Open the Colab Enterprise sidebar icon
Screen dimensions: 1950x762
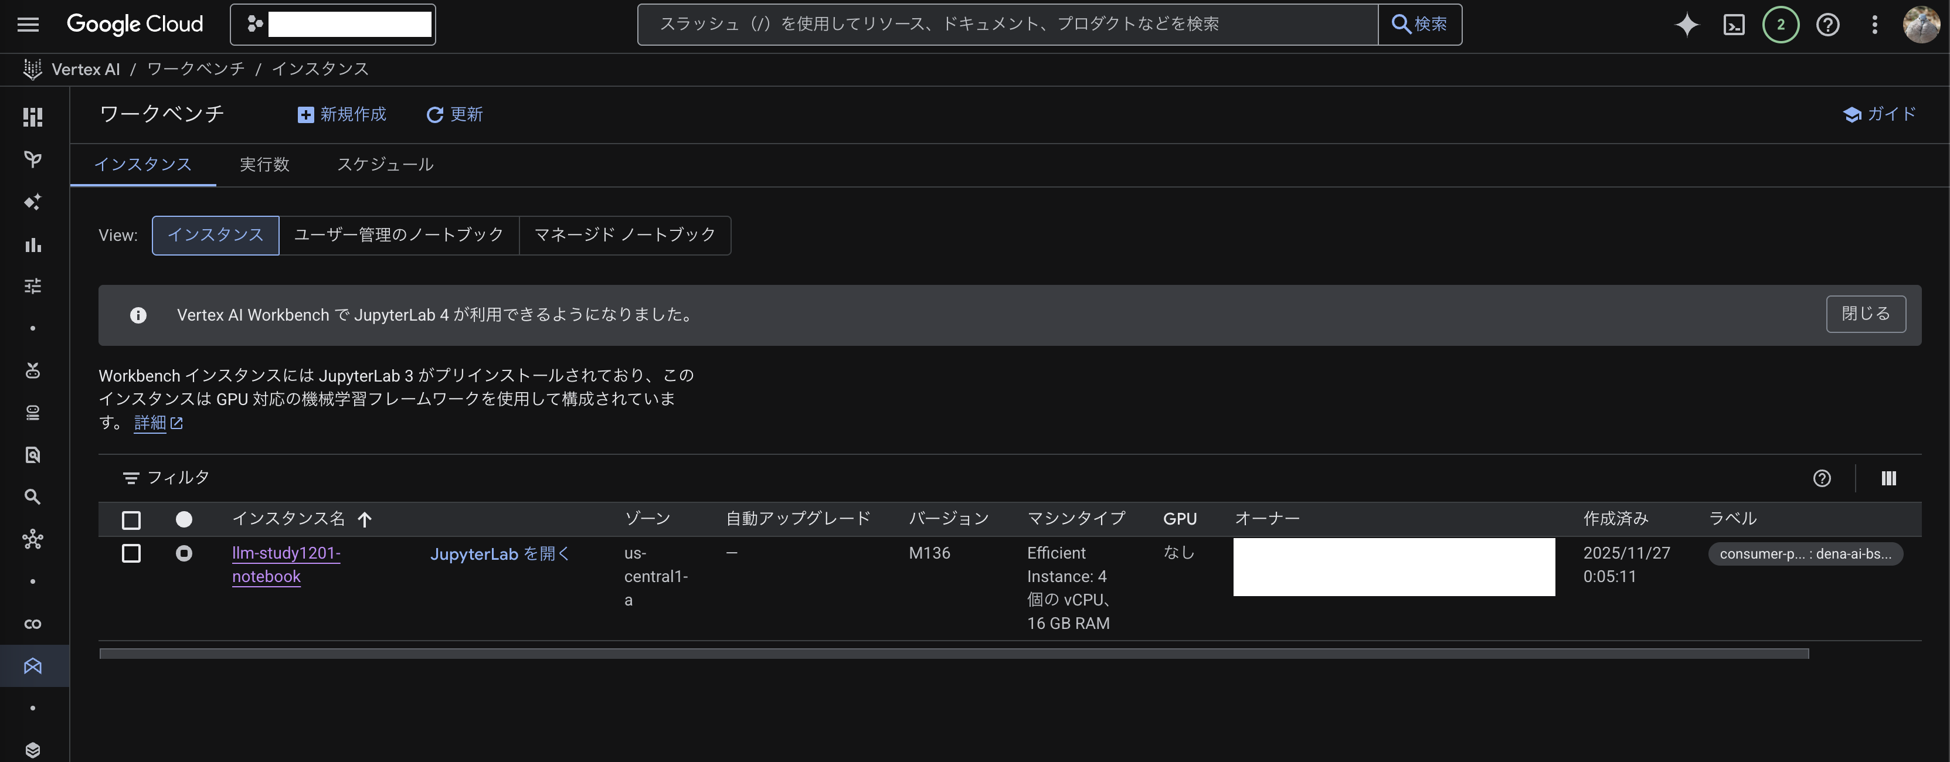(x=33, y=624)
